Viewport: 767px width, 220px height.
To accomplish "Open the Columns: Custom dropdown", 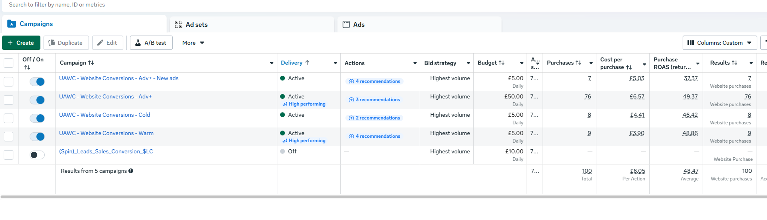I will point(720,43).
